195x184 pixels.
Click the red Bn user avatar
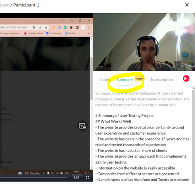[x=186, y=78]
